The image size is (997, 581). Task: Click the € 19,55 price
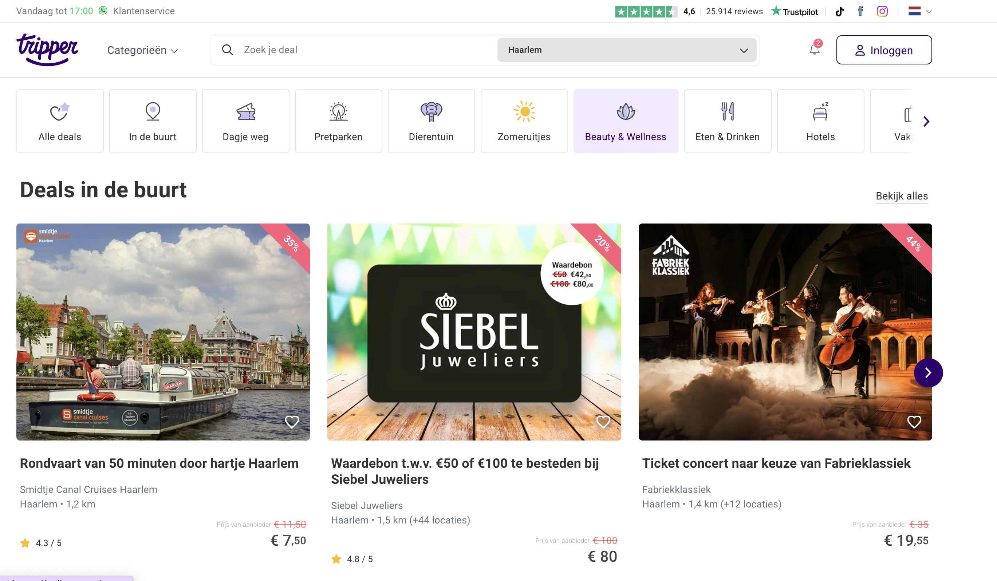pyautogui.click(x=906, y=540)
